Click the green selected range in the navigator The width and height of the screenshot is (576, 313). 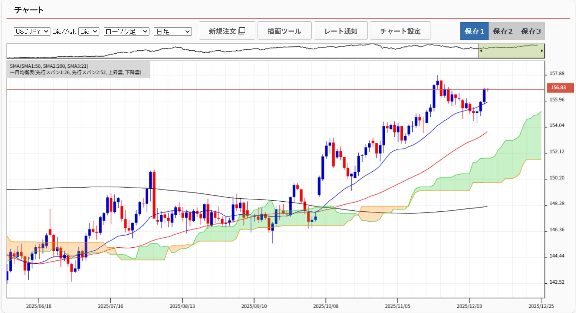click(511, 51)
